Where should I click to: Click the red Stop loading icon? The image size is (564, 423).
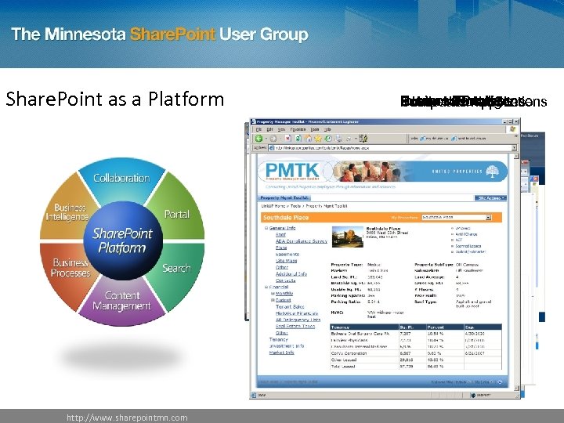[x=288, y=139]
